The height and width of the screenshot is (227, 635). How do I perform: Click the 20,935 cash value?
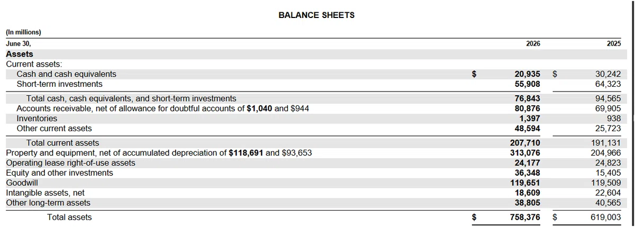click(527, 75)
